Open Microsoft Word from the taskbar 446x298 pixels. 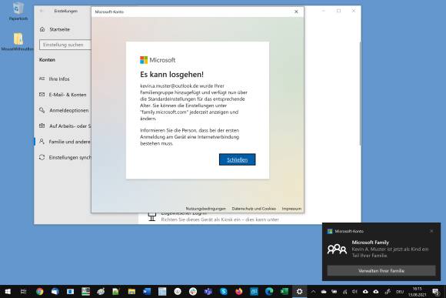pyautogui.click(x=147, y=291)
